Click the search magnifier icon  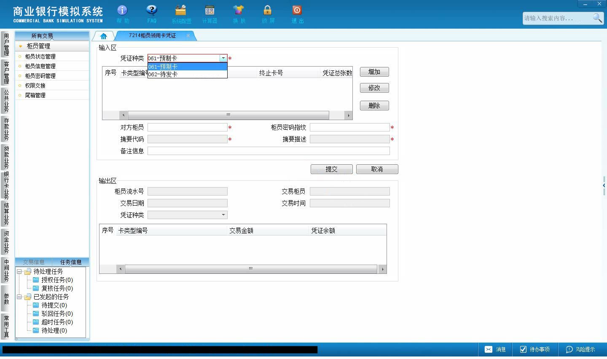597,18
